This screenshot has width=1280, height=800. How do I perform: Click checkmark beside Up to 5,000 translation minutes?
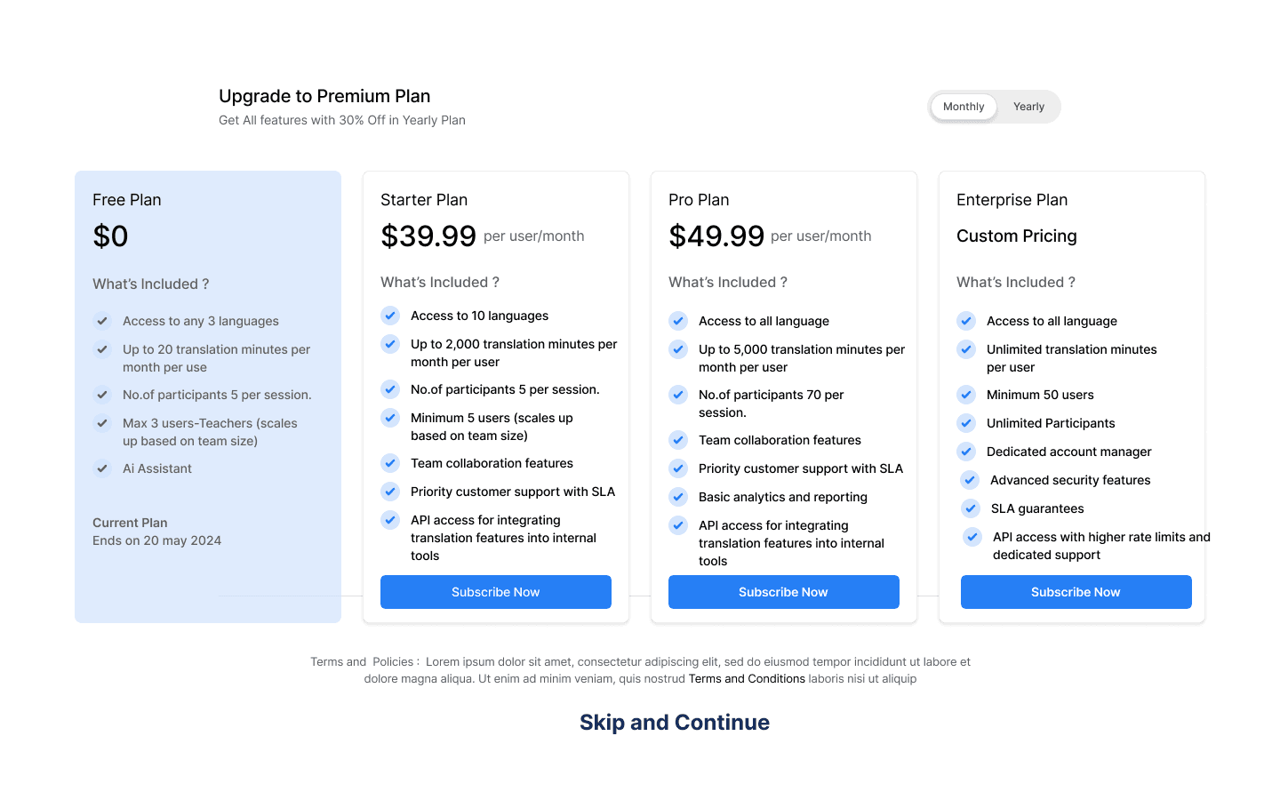678,349
